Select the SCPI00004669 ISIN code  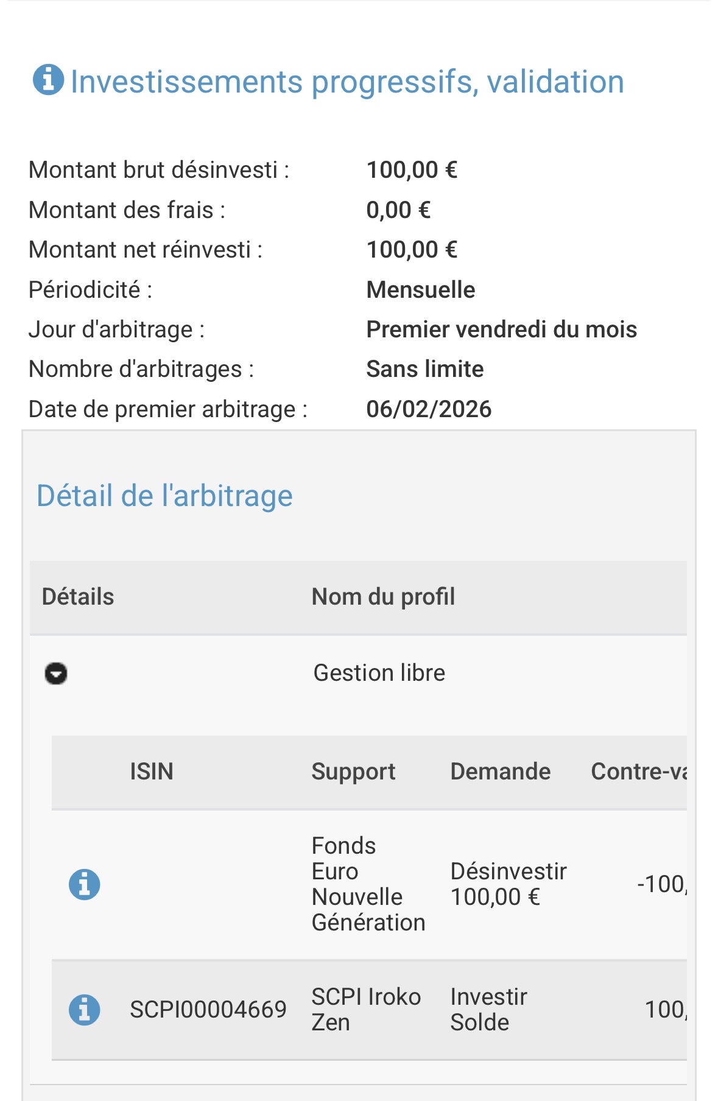pyautogui.click(x=208, y=1010)
